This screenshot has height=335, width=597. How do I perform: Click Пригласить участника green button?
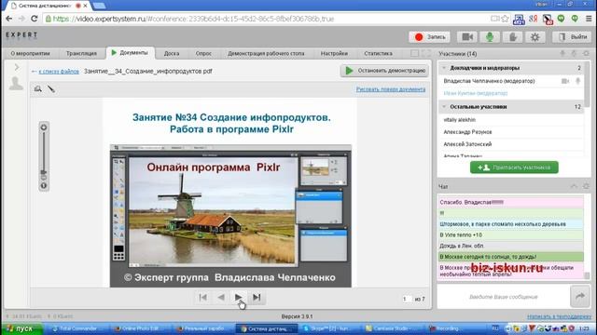pos(514,167)
